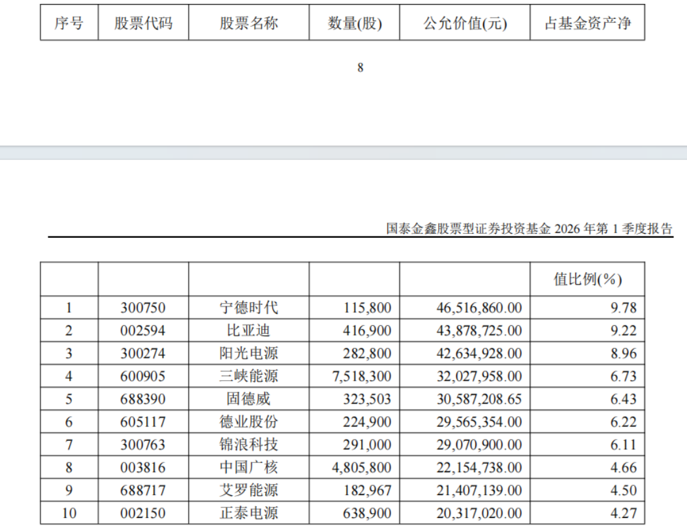Viewport: 687px width, 529px height.
Task: Click stock code 688390
Action: 143,399
